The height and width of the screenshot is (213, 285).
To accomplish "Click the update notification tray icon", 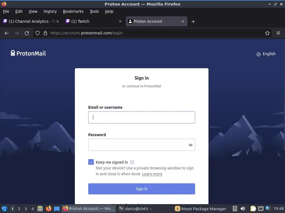I will [x=267, y=208].
